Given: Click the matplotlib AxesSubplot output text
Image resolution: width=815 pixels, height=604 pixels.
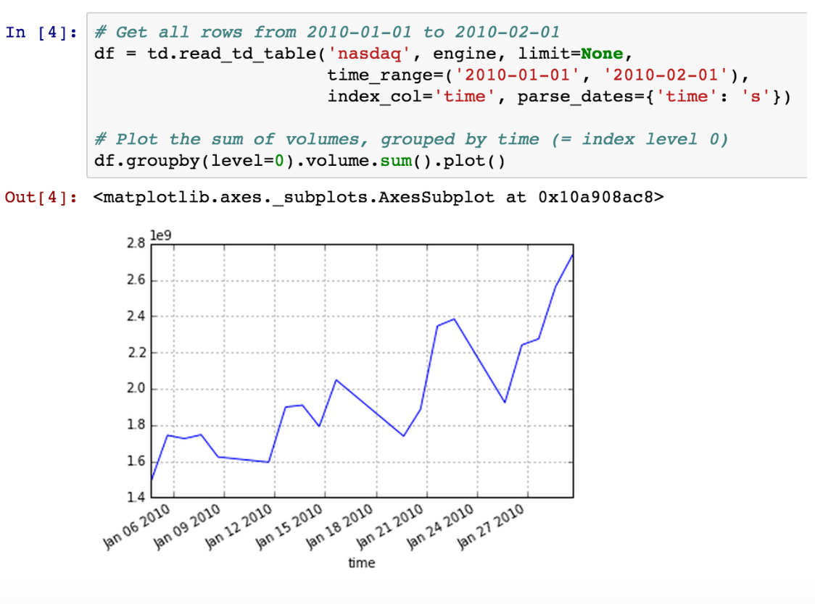Looking at the screenshot, I should pyautogui.click(x=378, y=197).
